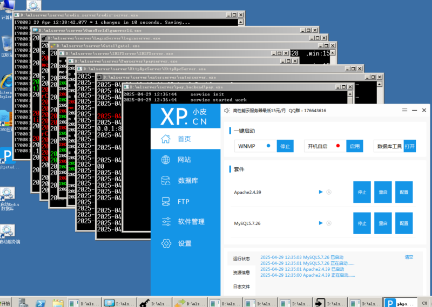
Task: Open the 软件管理 sliders icon
Action: (x=166, y=222)
